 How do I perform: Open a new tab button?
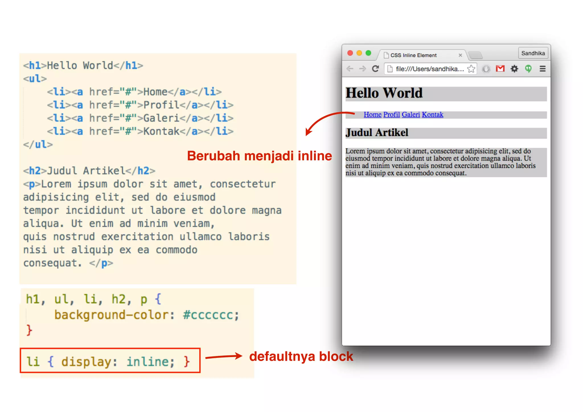point(475,55)
